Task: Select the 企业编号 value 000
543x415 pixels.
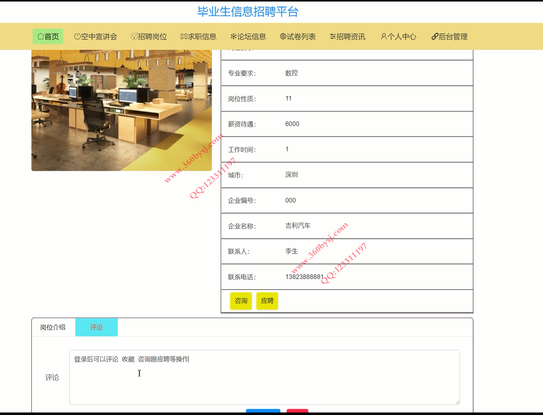Action: pyautogui.click(x=290, y=200)
